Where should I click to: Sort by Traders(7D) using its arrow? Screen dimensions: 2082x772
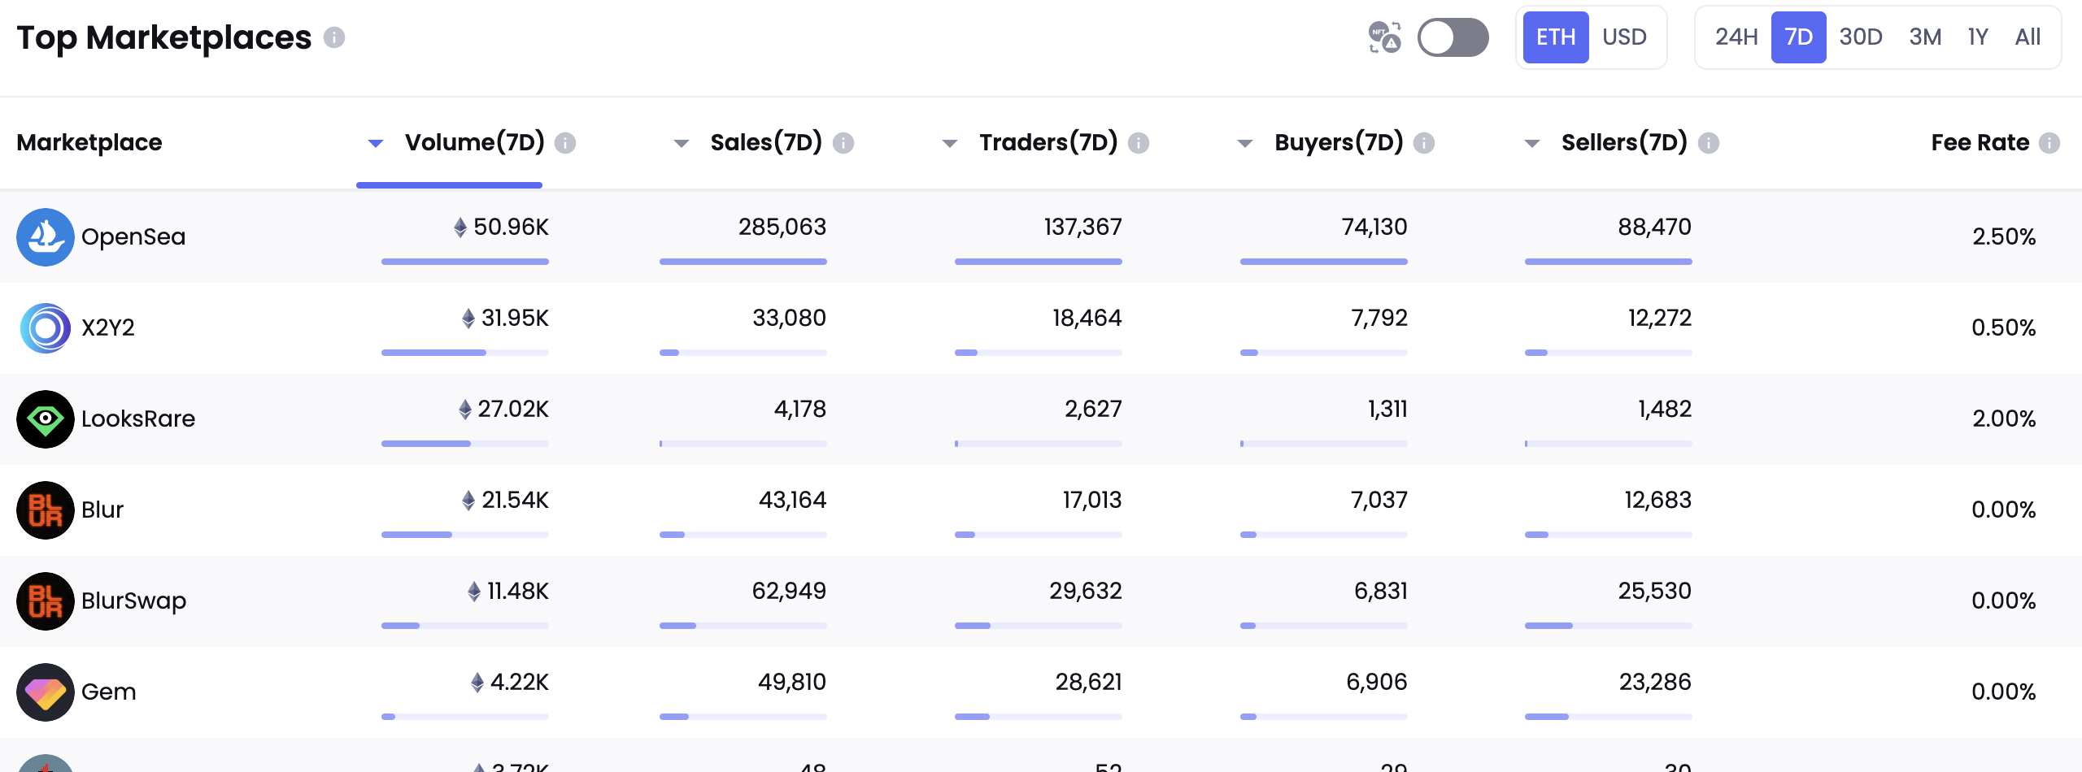tap(949, 144)
